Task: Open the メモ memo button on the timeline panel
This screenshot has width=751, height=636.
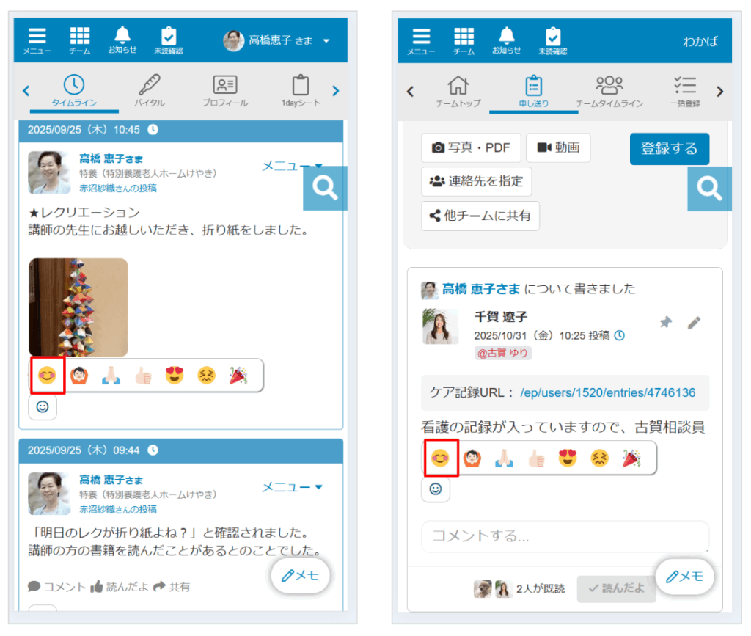Action: point(301,576)
